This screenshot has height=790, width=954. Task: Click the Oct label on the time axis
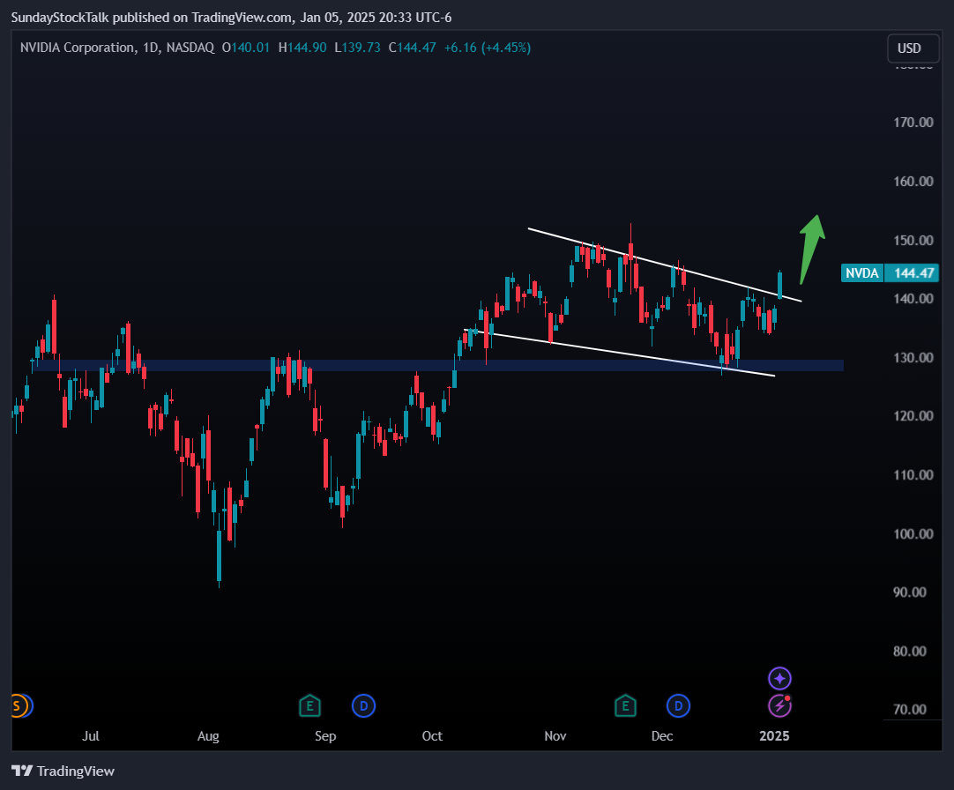pyautogui.click(x=432, y=736)
